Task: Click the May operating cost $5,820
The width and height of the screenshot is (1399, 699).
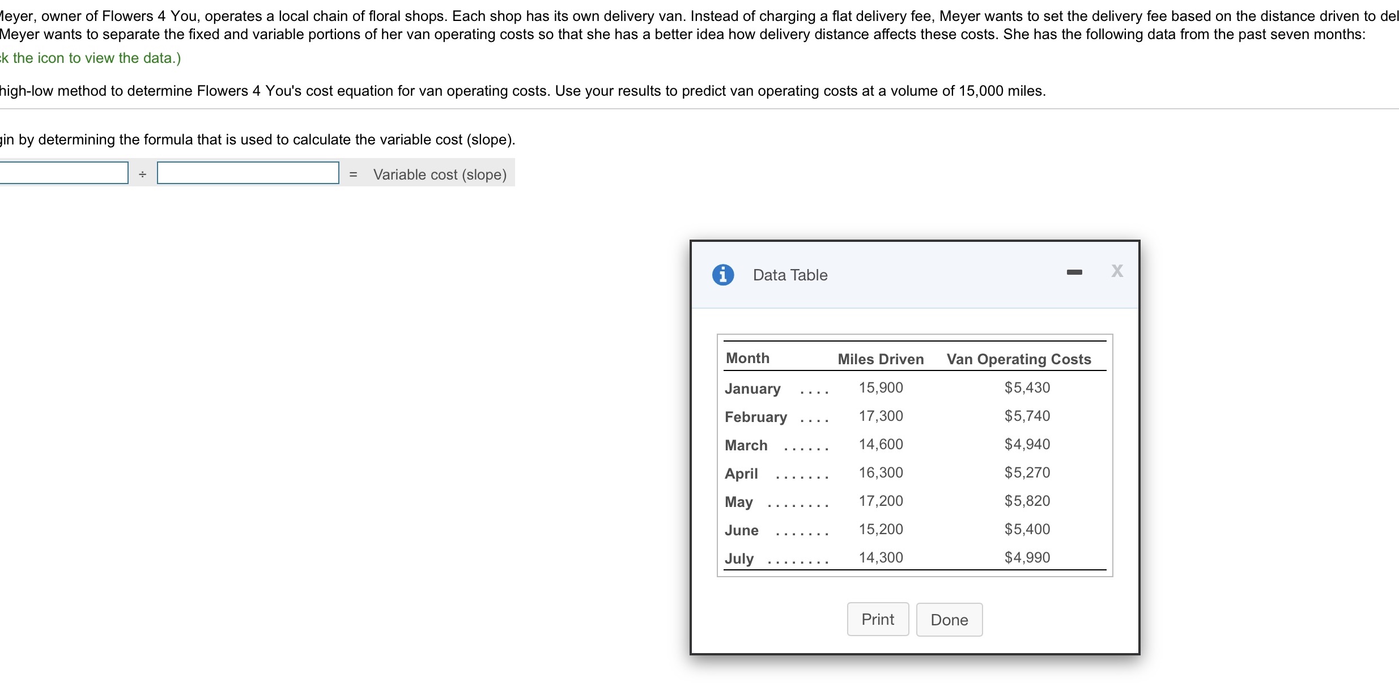Action: click(x=1027, y=501)
